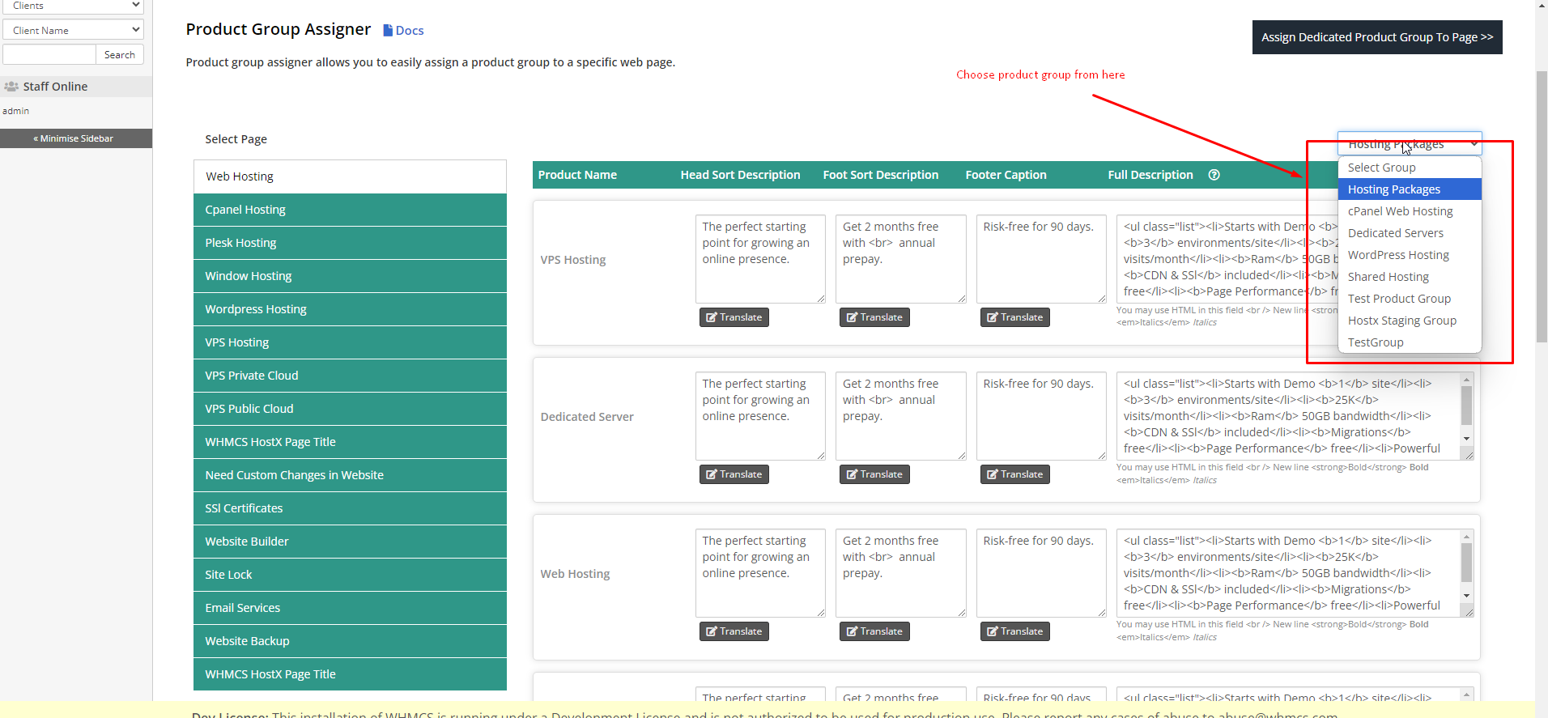Image resolution: width=1548 pixels, height=718 pixels.
Task: Choose cPanel Web Hosting from group list
Action: [1400, 211]
